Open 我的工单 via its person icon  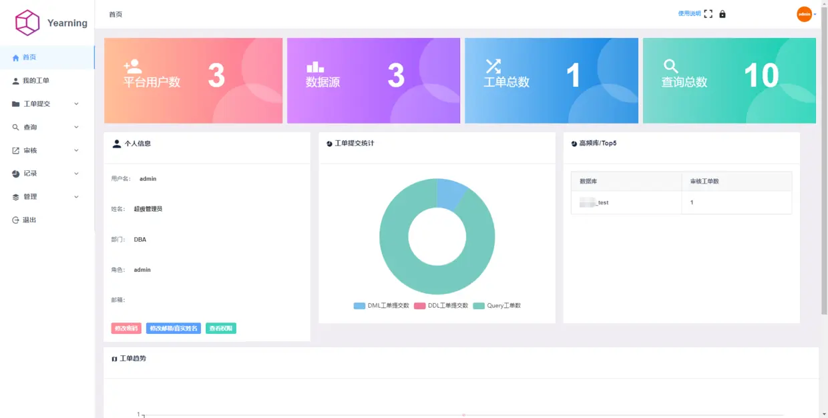(15, 80)
